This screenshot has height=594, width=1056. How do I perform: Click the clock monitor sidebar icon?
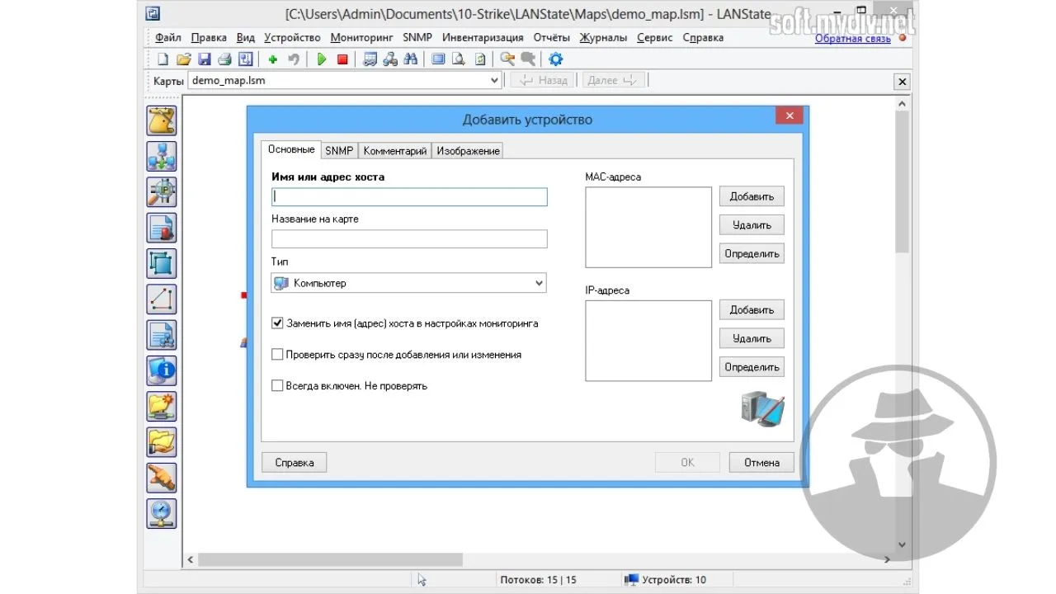[162, 513]
